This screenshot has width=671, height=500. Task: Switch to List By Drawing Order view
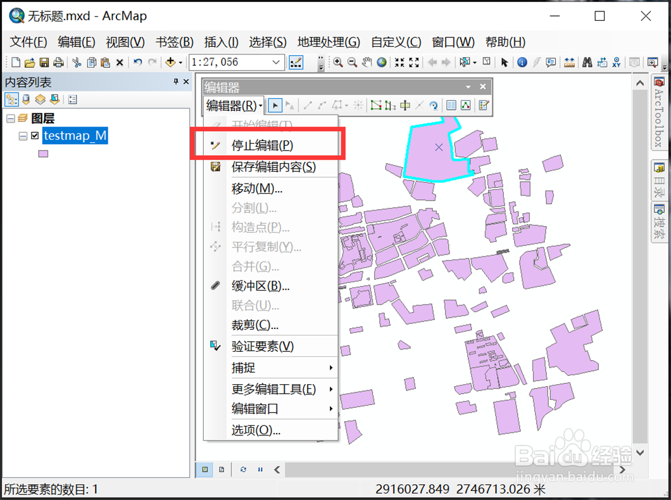(x=11, y=99)
